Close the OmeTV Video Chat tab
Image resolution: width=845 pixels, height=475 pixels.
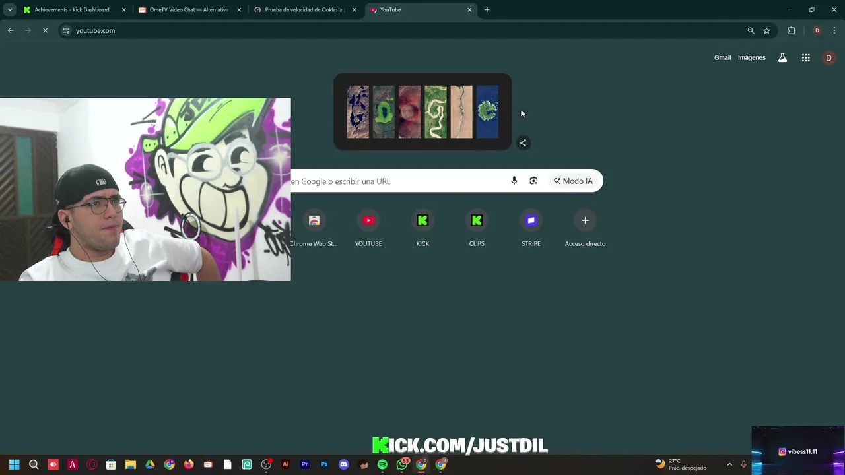pos(239,10)
